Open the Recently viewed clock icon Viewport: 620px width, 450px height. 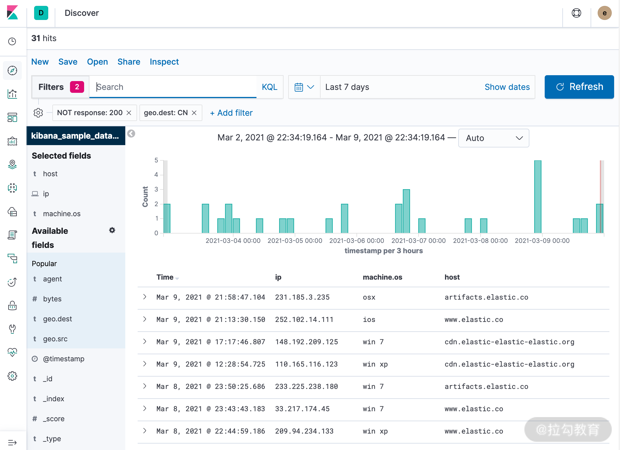pos(12,41)
